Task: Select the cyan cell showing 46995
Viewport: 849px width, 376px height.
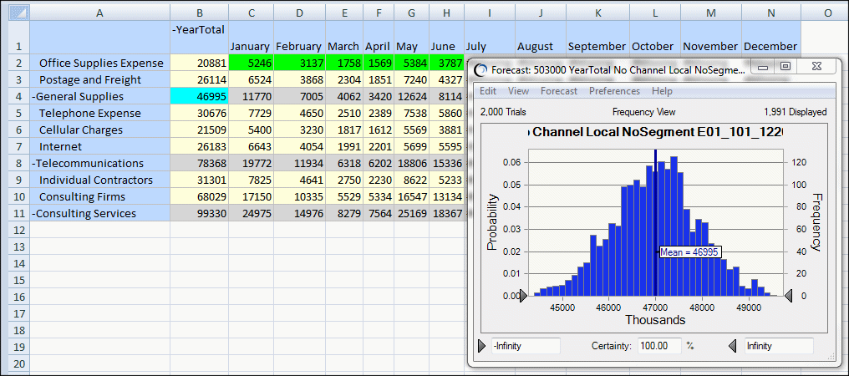Action: 199,96
